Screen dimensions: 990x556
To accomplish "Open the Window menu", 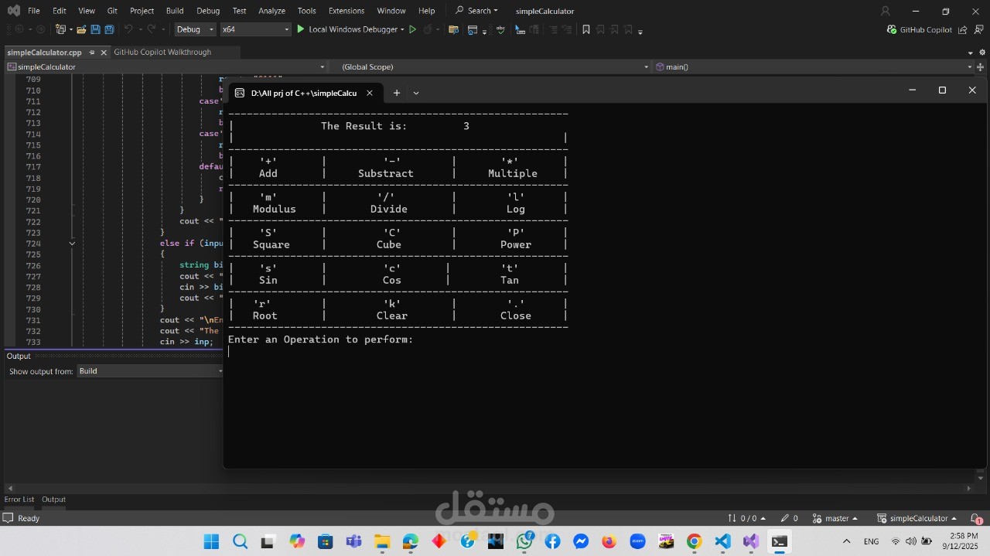I will coord(391,11).
